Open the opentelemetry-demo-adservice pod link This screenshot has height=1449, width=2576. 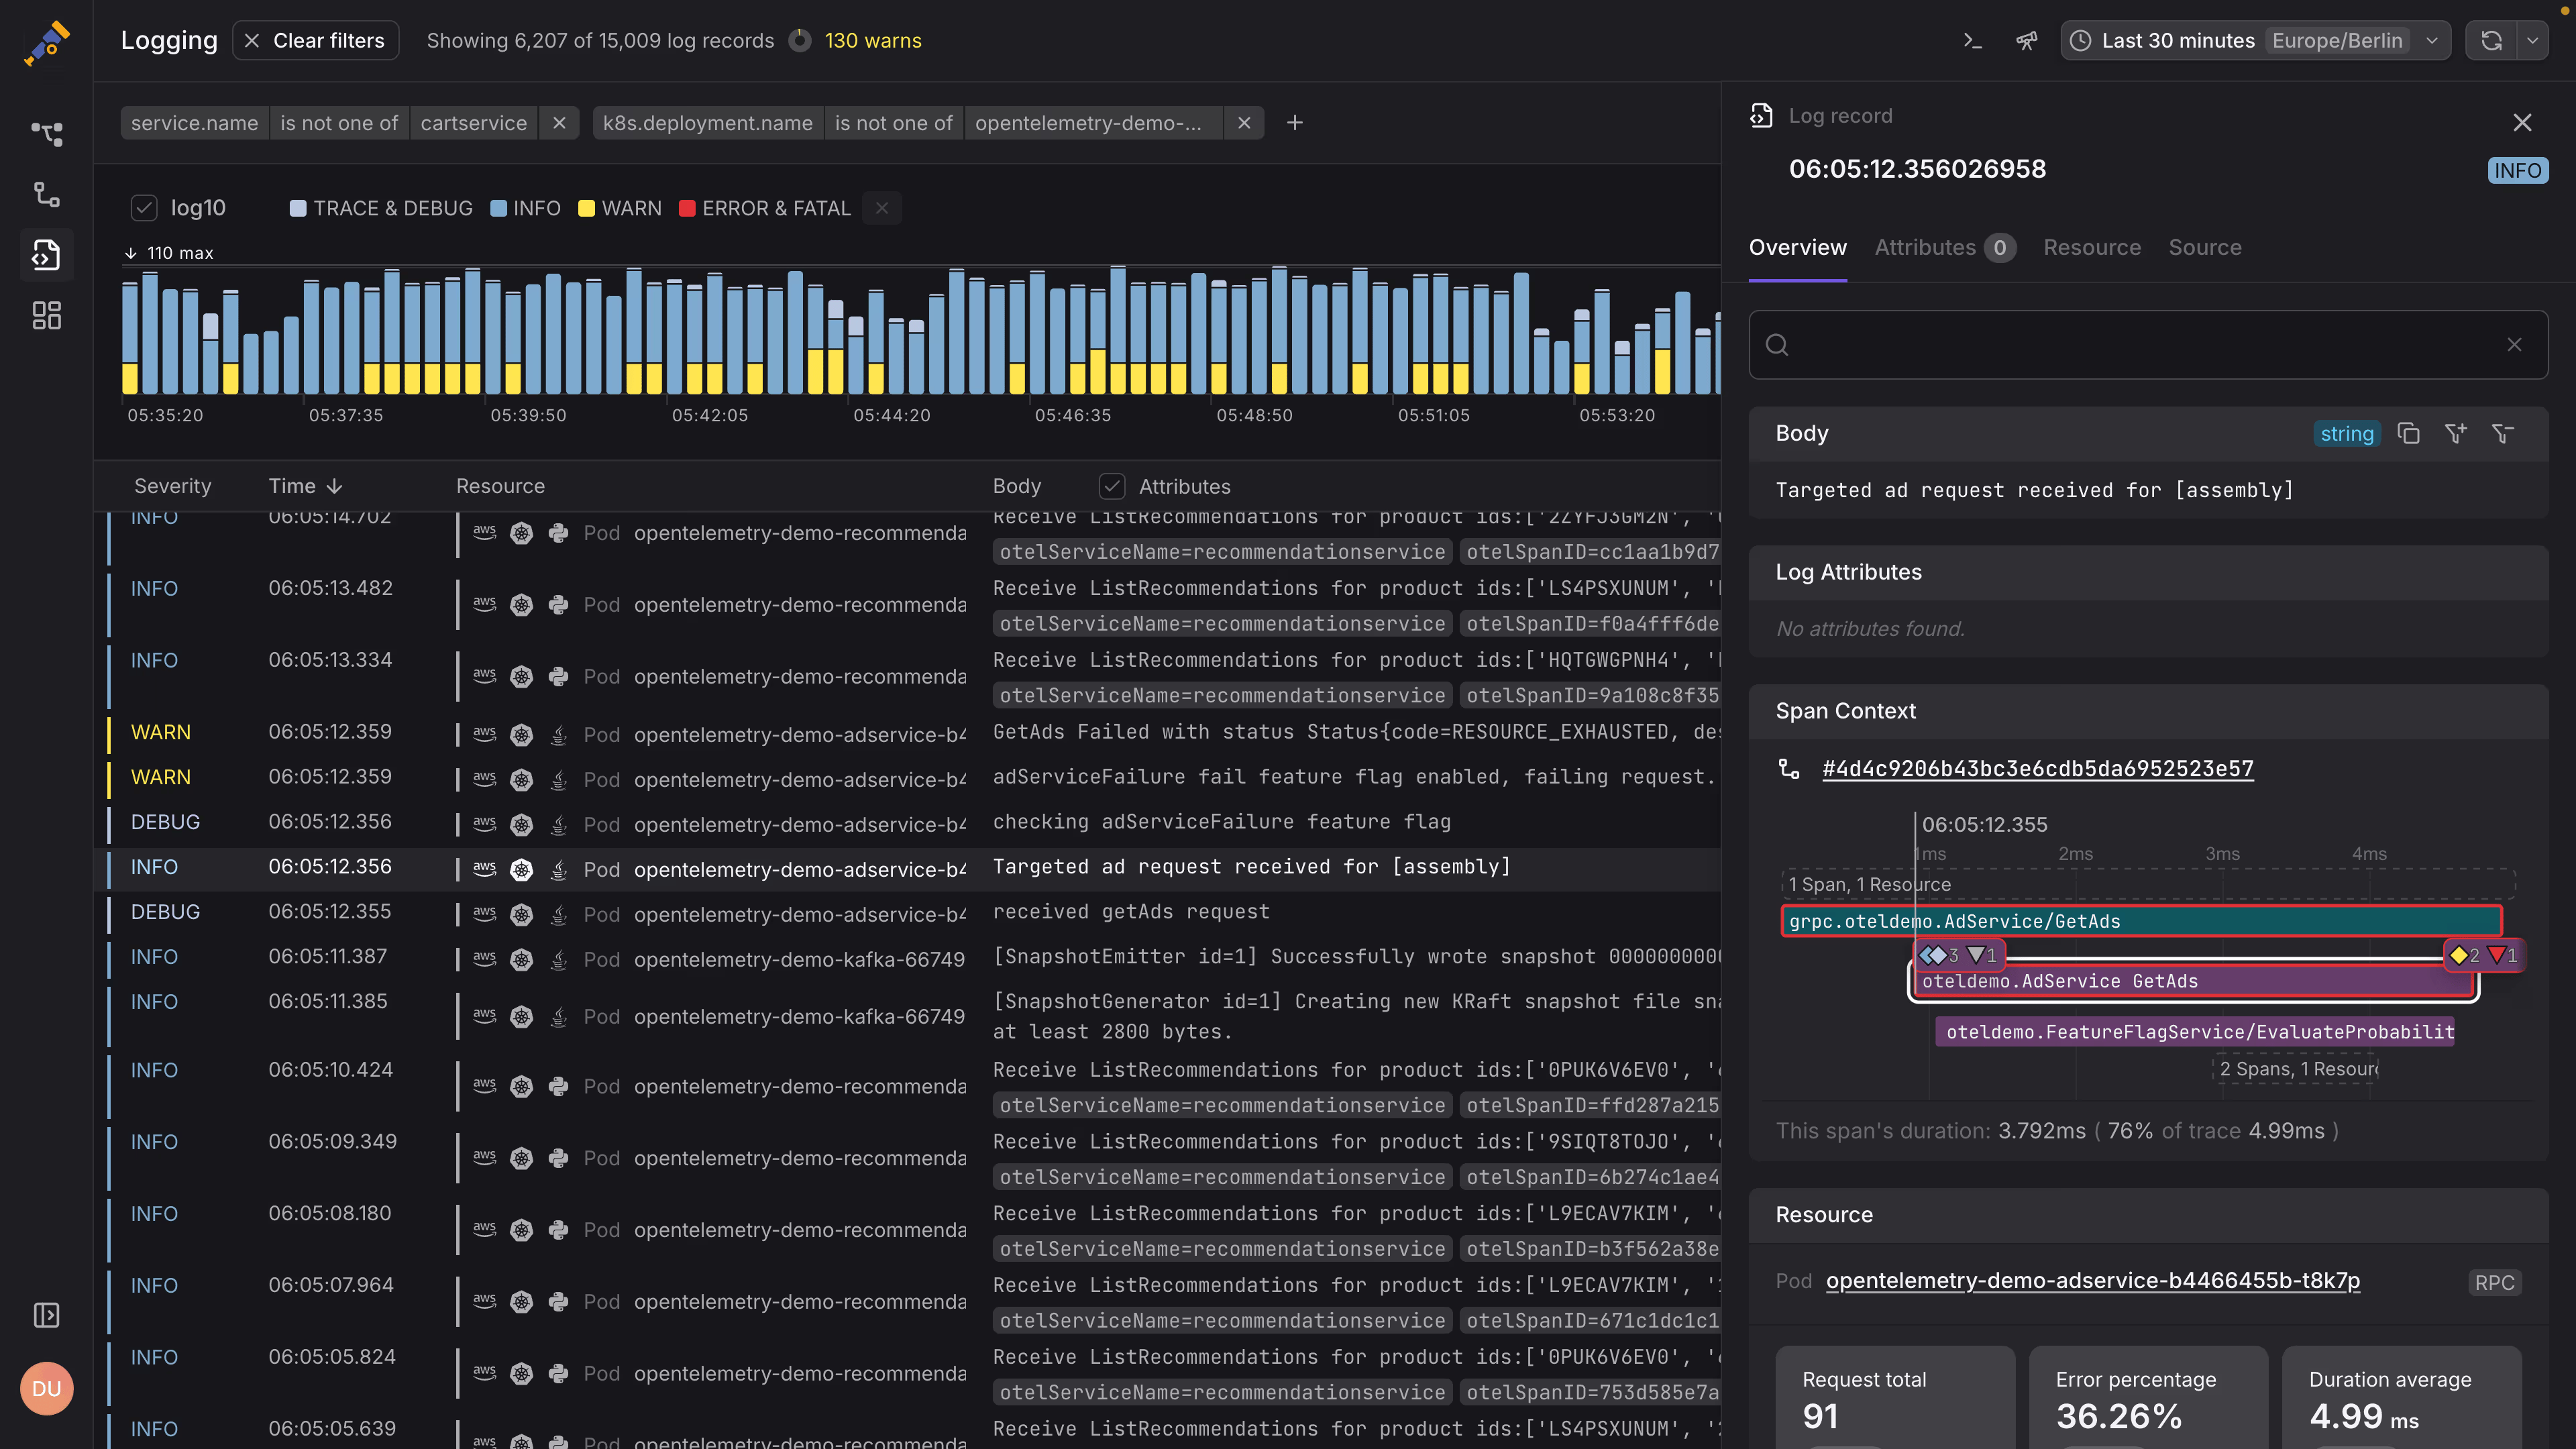[x=2092, y=1281]
